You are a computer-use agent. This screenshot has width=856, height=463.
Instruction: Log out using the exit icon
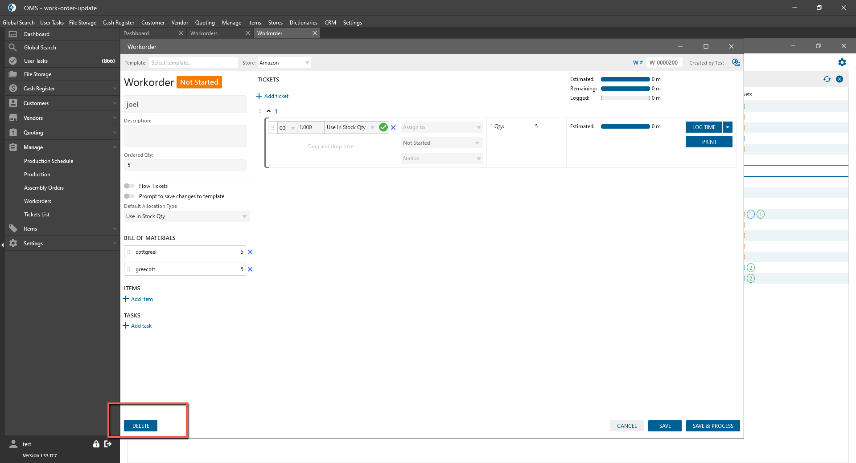[108, 444]
